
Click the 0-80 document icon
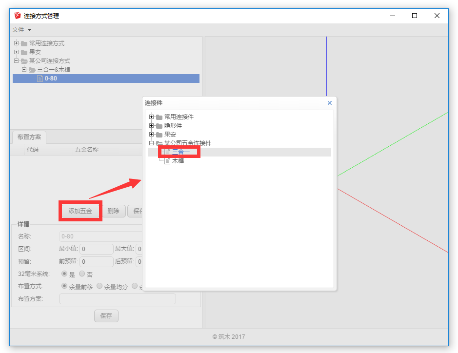40,78
